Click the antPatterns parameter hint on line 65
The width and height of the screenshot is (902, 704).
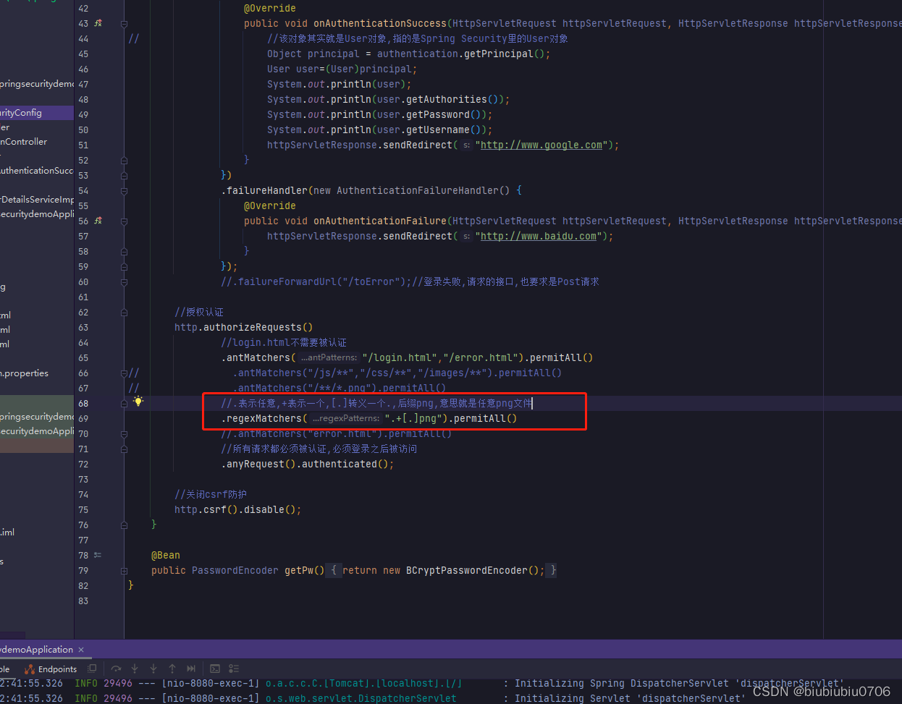pyautogui.click(x=329, y=357)
